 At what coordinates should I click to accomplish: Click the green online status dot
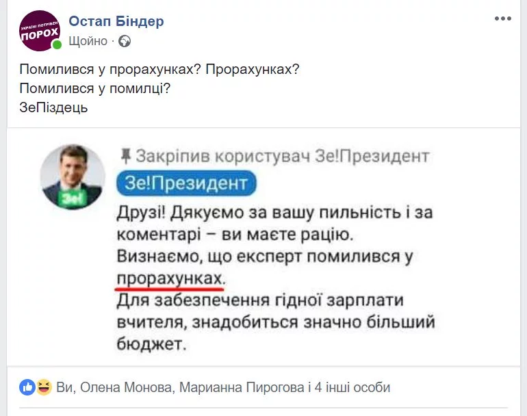tap(57, 44)
